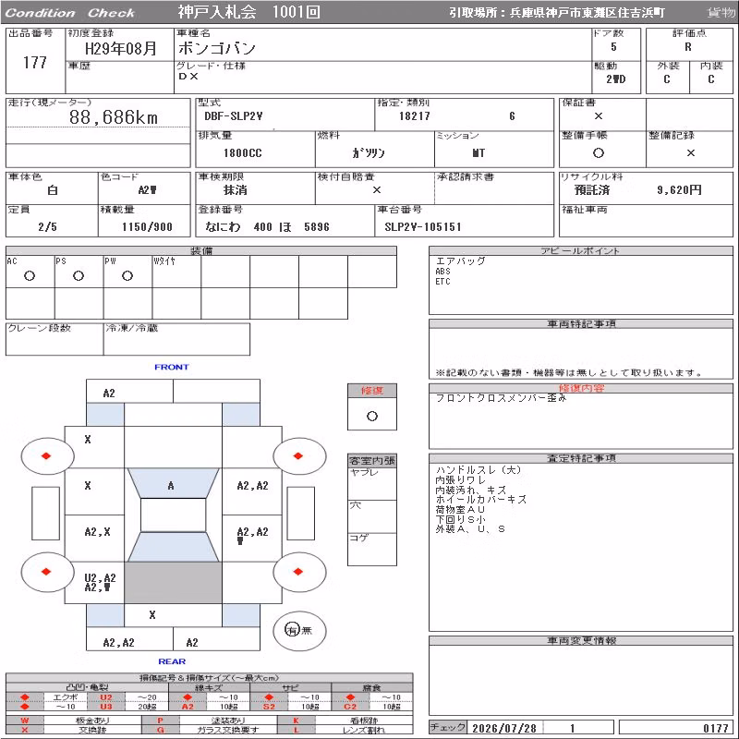The width and height of the screenshot is (739, 739).
Task: Click the evaluation score R
Action: coord(688,47)
